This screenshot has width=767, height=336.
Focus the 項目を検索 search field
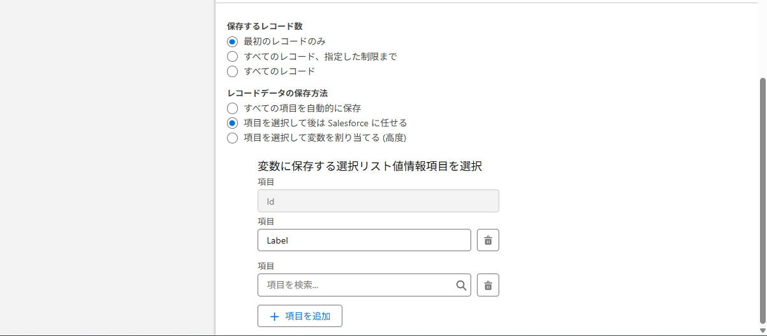click(x=357, y=285)
